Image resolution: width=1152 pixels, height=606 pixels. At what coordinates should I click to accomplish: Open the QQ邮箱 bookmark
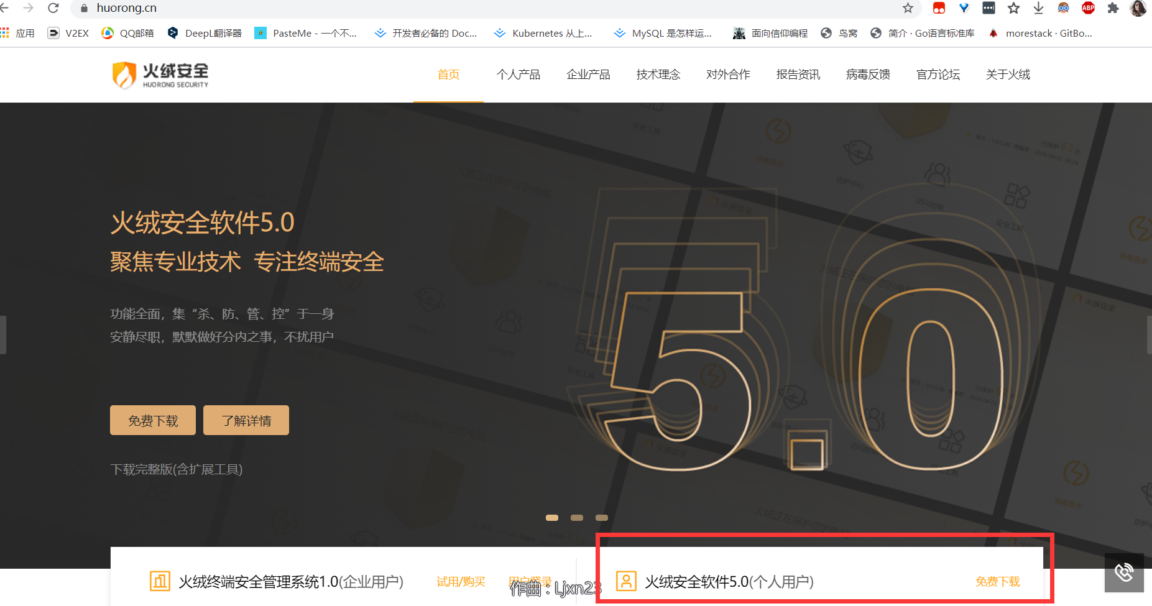pos(128,33)
